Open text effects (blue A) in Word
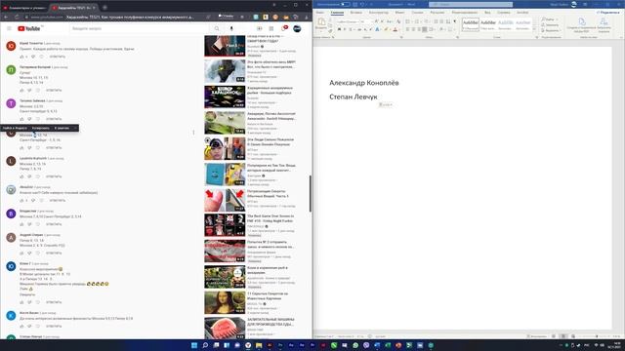 tap(378, 29)
